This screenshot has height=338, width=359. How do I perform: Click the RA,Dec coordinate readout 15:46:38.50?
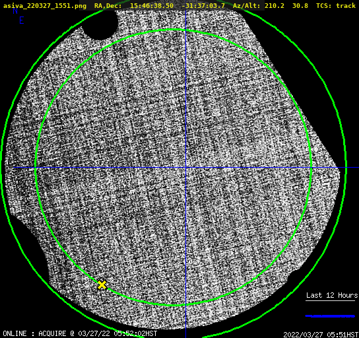152,6
